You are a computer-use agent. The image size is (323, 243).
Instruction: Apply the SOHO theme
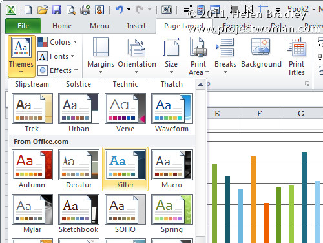pos(125,214)
